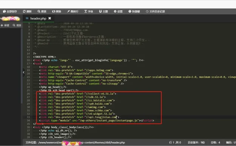This screenshot has width=236, height=146.
Task: Open the replace (替换) tool
Action: (57, 11)
